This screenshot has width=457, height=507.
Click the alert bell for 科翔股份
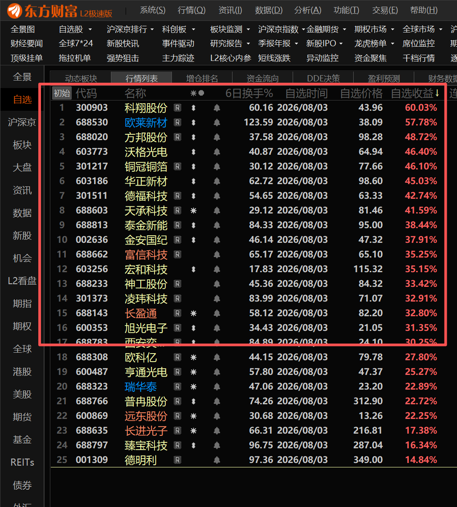point(217,108)
